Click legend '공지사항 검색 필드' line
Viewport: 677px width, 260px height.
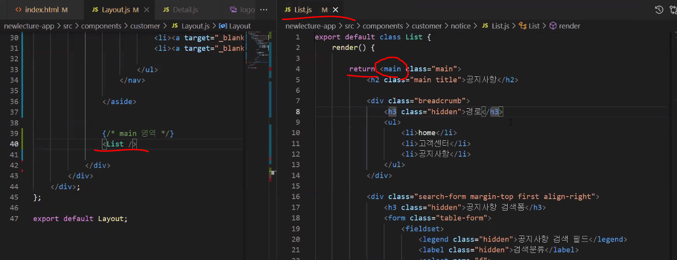(x=523, y=239)
